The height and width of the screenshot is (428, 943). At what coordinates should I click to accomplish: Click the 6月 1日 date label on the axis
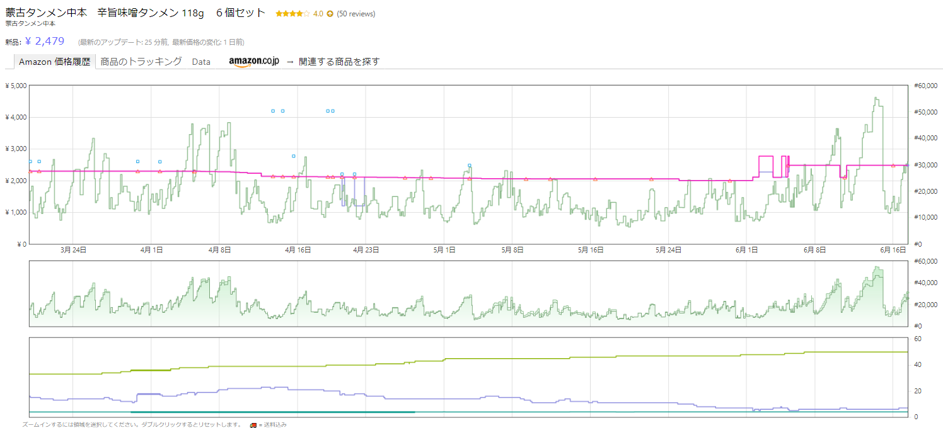(x=746, y=250)
